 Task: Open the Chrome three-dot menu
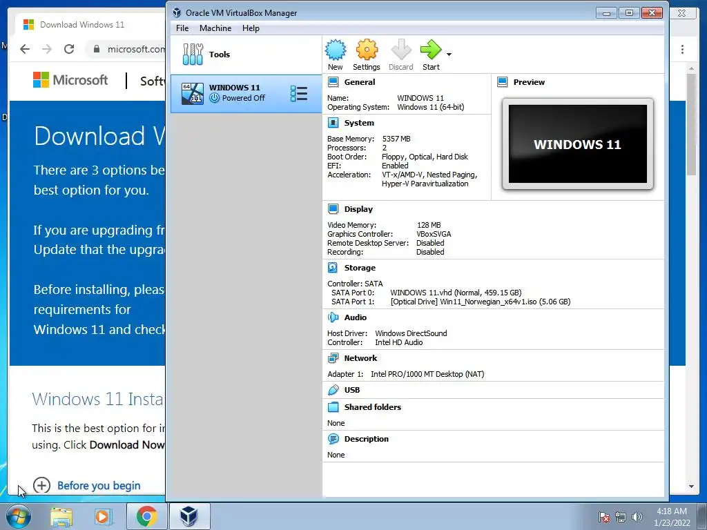(682, 49)
